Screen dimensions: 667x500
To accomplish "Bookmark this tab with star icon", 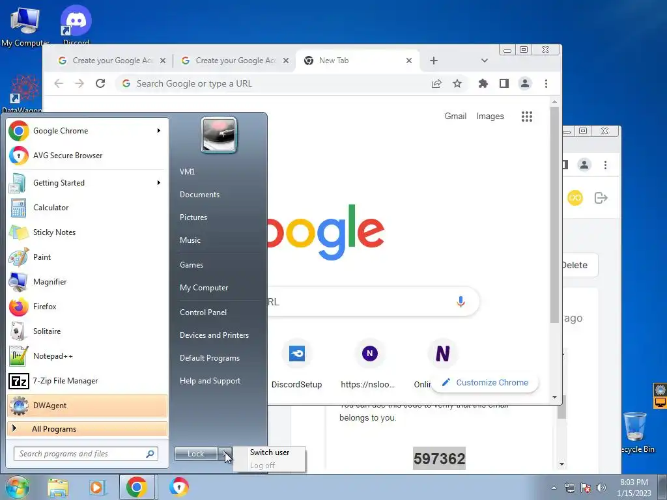I will point(457,83).
